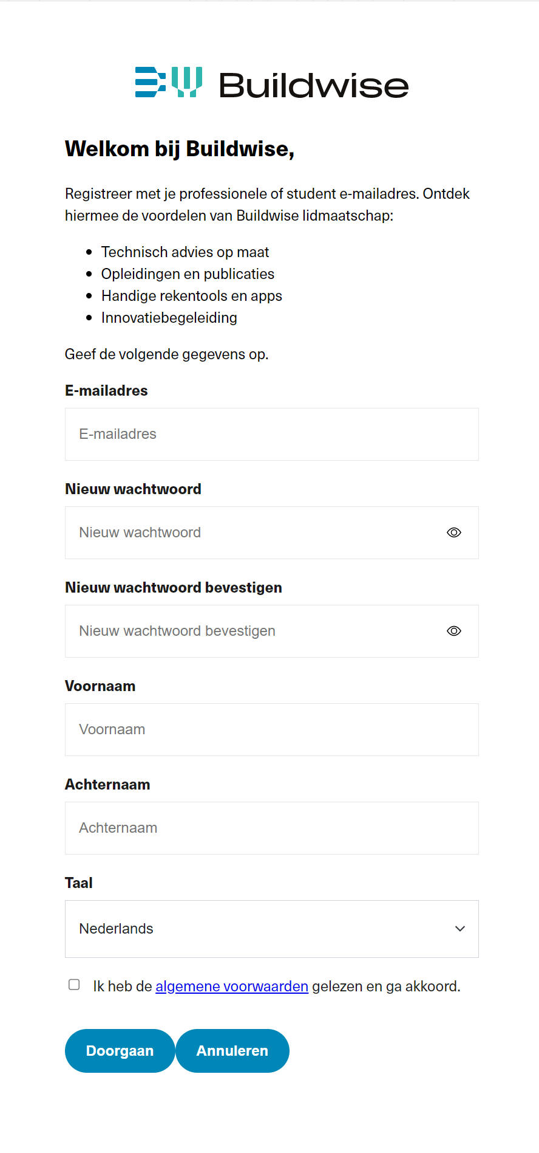The width and height of the screenshot is (539, 1153).
Task: Click inside the E-mailadres input field
Action: (x=271, y=434)
